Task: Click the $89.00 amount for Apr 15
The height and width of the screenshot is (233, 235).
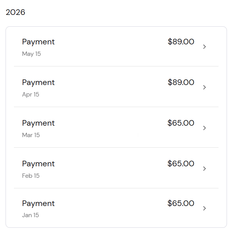Action: coord(181,82)
